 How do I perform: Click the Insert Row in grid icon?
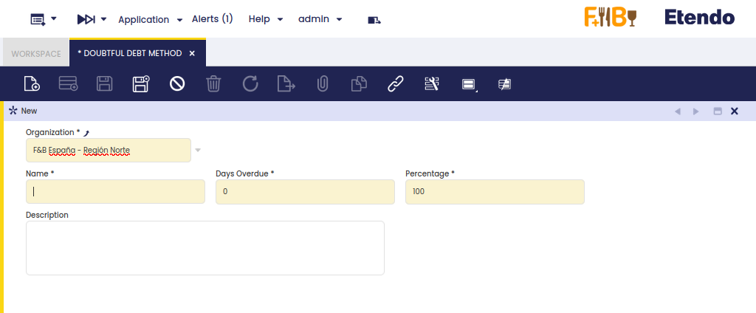tap(68, 84)
